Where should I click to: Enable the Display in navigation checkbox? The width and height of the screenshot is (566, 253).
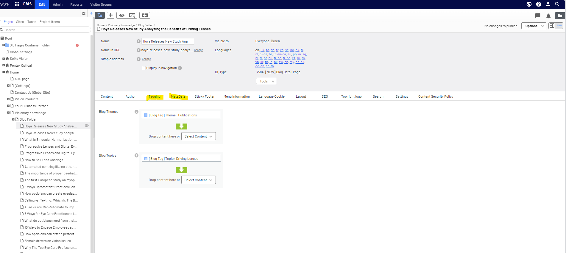(x=144, y=68)
